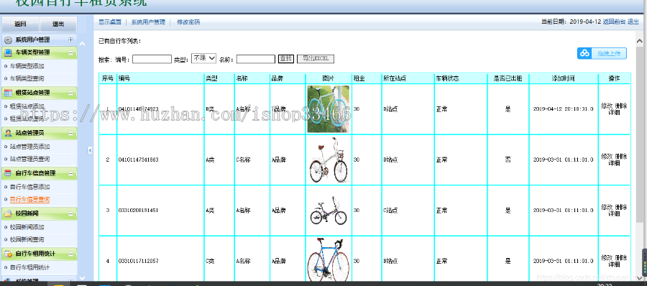The height and width of the screenshot is (286, 647).
Task: Click the 返回前台 link
Action: (614, 22)
